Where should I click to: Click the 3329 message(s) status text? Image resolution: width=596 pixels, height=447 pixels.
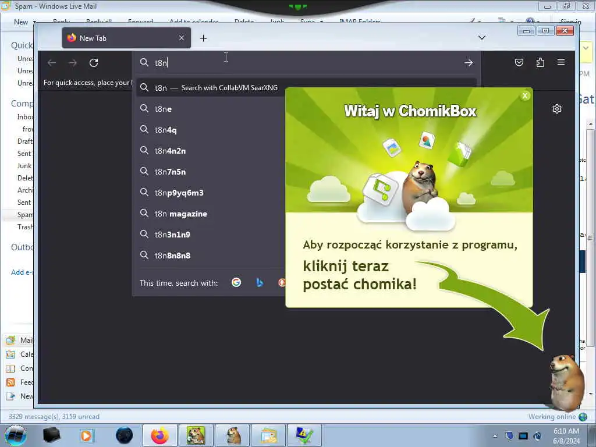(x=54, y=417)
